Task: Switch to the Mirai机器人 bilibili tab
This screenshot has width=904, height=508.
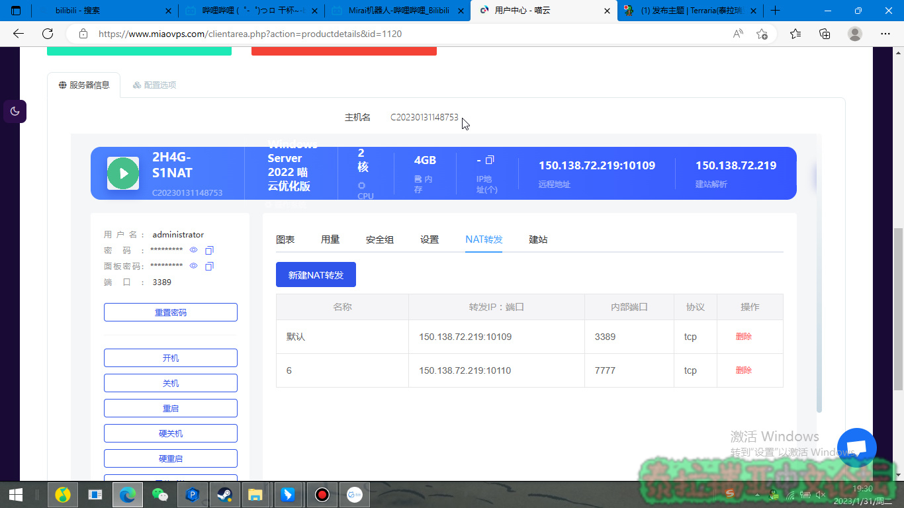Action: [397, 11]
